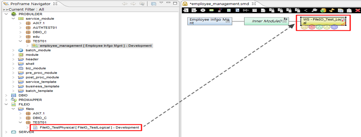Click the red X circle under WS node
Screen dimensions: 361x137
[312, 27]
